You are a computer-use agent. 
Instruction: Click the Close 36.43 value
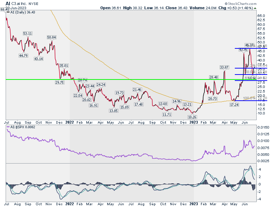177,8
